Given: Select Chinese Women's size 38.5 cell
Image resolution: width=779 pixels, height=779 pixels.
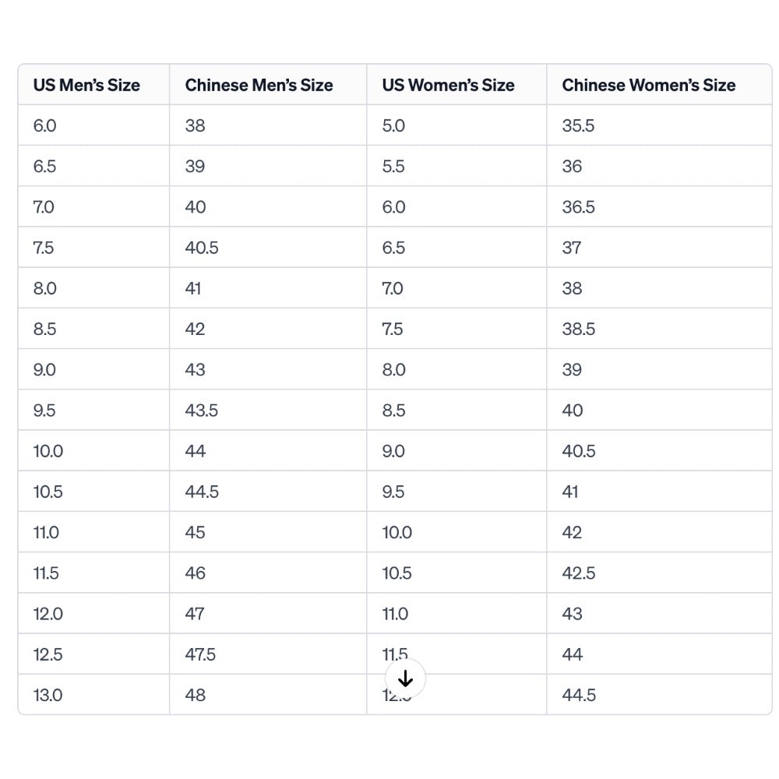Looking at the screenshot, I should tap(578, 329).
